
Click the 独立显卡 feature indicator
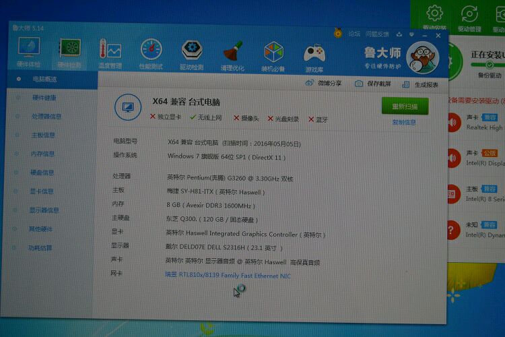click(x=166, y=117)
